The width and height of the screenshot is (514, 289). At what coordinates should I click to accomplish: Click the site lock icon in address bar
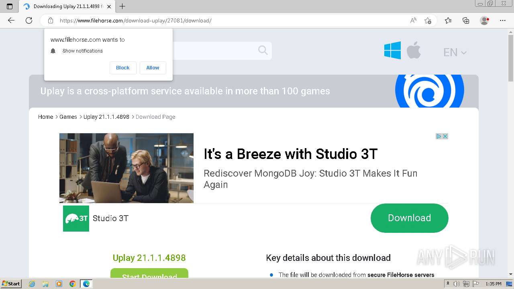point(51,20)
